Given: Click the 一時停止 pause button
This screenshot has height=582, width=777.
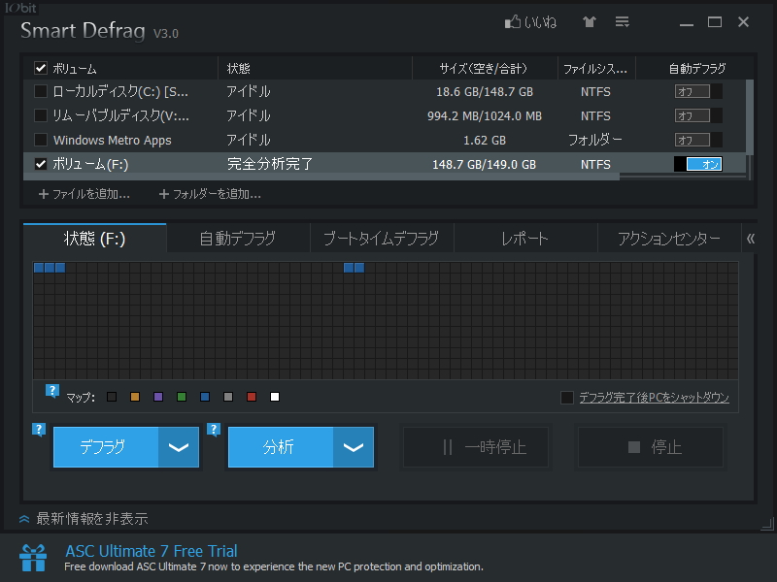Looking at the screenshot, I should 476,447.
